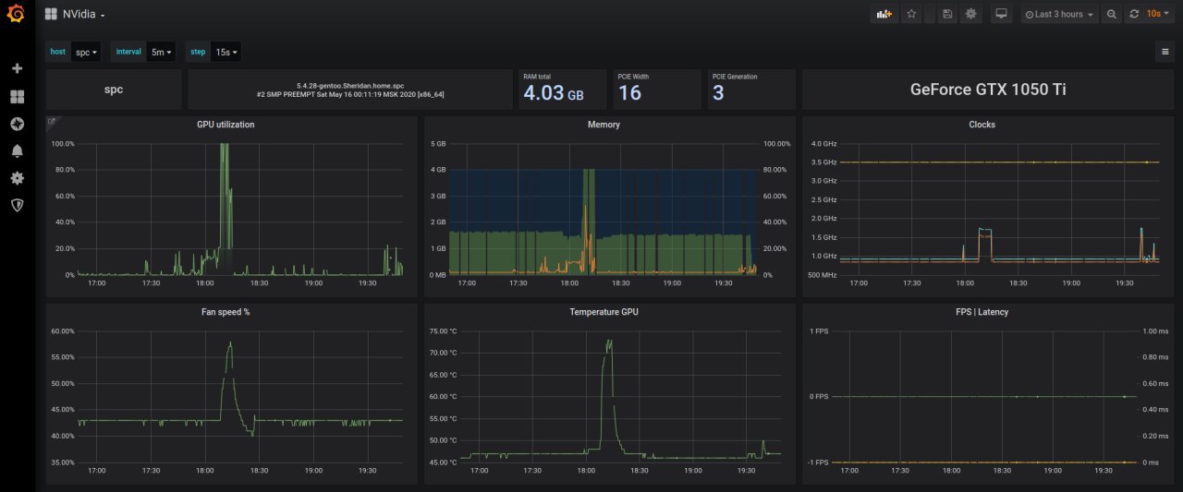Open the Create plus menu in sidebar
The height and width of the screenshot is (492, 1183).
tap(17, 68)
